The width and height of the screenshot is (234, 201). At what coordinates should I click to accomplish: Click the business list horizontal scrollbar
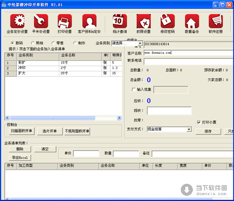pyautogui.click(x=51, y=117)
